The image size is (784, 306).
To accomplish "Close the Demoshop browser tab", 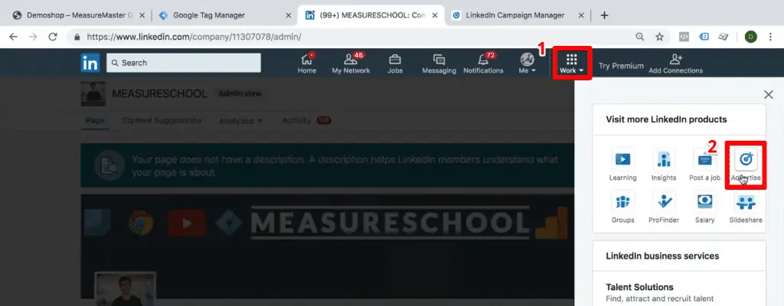I will pyautogui.click(x=141, y=15).
